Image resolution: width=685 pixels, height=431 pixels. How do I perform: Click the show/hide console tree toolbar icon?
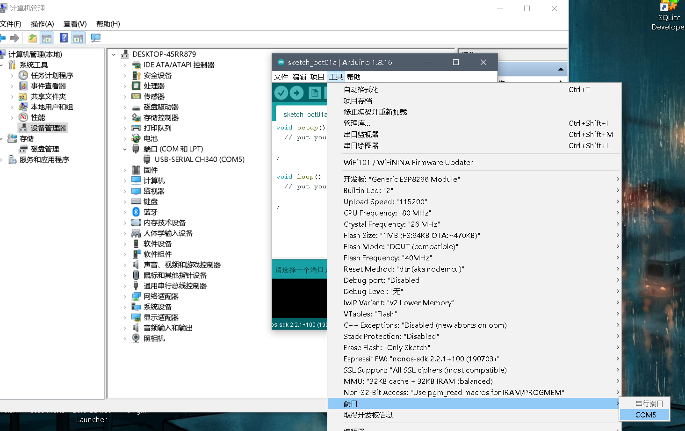pos(47,38)
